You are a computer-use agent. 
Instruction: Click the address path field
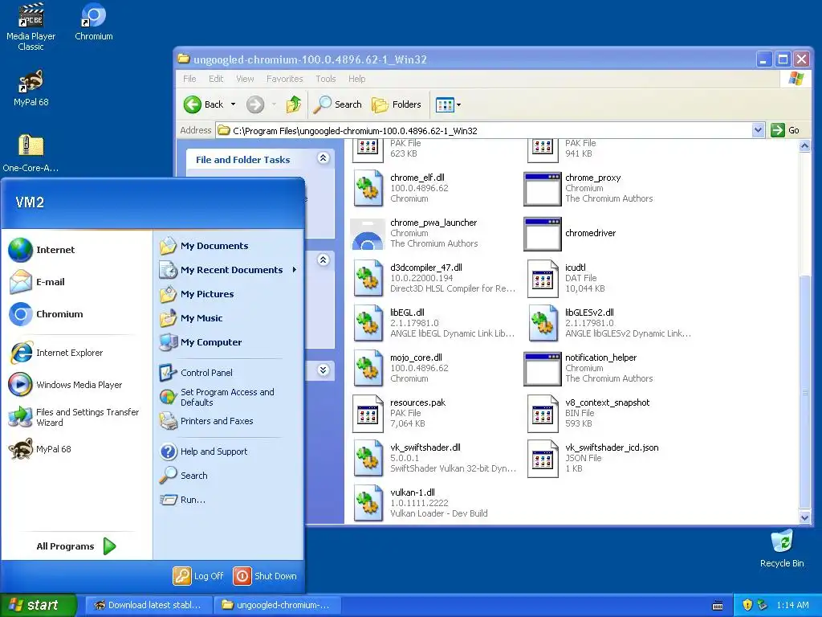pyautogui.click(x=484, y=130)
